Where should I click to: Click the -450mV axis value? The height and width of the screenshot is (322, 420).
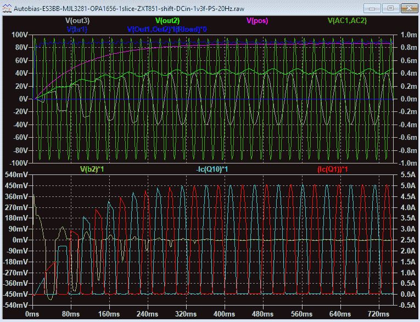pos(15,294)
